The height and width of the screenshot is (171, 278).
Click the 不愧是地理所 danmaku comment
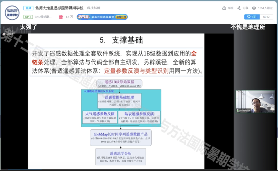pyautogui.click(x=247, y=27)
